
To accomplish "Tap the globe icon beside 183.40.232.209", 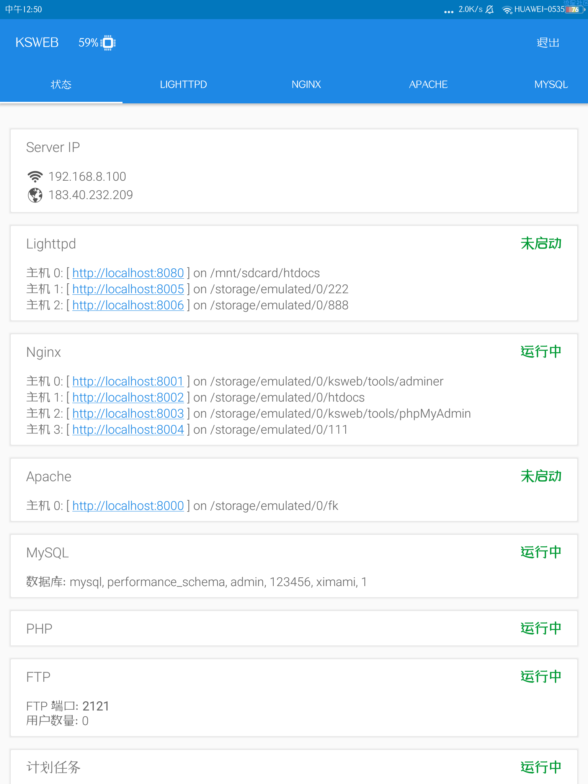I will pyautogui.click(x=35, y=195).
